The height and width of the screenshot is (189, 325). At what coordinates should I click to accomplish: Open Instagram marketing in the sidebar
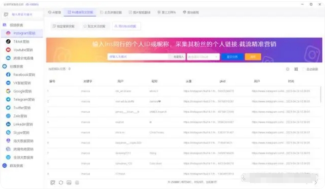[24, 33]
